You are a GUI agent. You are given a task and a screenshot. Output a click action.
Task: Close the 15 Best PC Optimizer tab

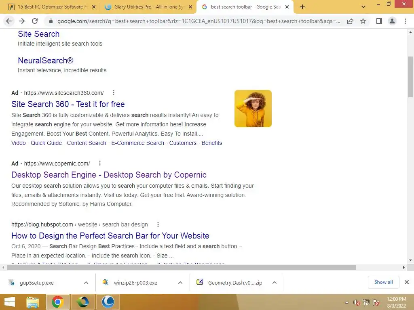(x=93, y=7)
